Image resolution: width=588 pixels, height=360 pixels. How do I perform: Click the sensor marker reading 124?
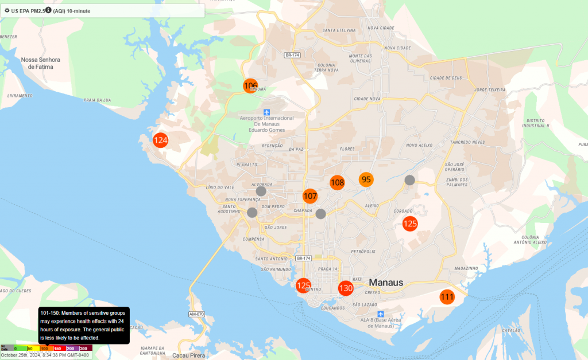[160, 140]
